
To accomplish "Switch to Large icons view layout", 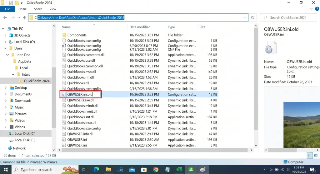I will tap(316, 156).
